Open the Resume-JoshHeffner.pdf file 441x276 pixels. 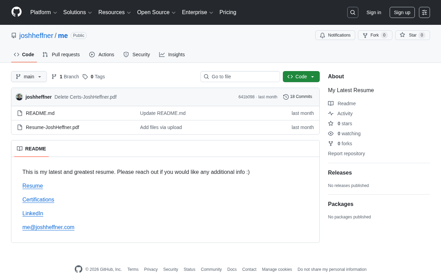coord(52,127)
